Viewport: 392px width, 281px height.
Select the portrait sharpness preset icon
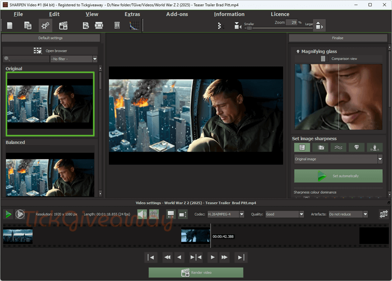pyautogui.click(x=375, y=147)
